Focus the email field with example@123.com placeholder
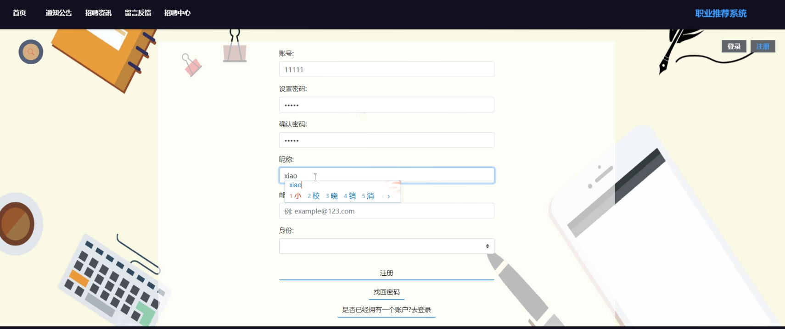 tap(387, 211)
